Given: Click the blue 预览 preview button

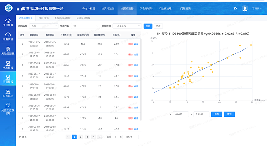Looking at the screenshot, I should tap(229, 114).
